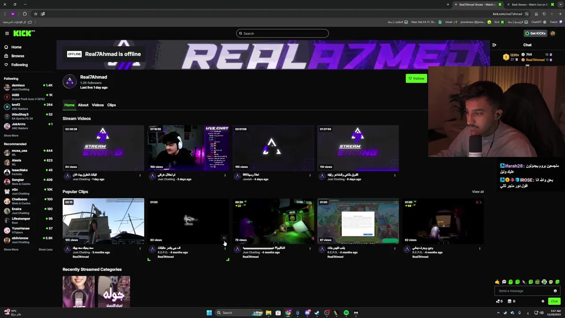Play the 01:16:55 stream video thumbnail
The height and width of the screenshot is (318, 565).
(x=188, y=148)
